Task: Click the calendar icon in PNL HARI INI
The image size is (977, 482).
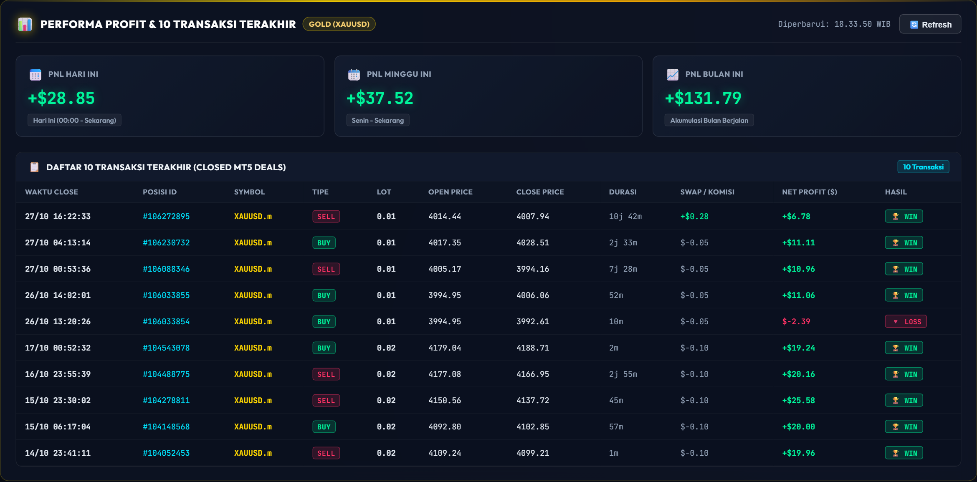Action: click(x=35, y=74)
